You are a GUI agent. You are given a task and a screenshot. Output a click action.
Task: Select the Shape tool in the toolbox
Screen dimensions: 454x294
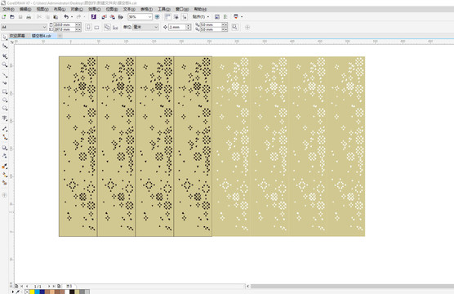[5, 47]
